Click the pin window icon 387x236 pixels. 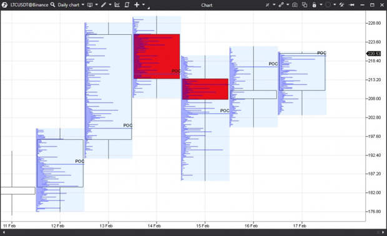click(x=352, y=5)
